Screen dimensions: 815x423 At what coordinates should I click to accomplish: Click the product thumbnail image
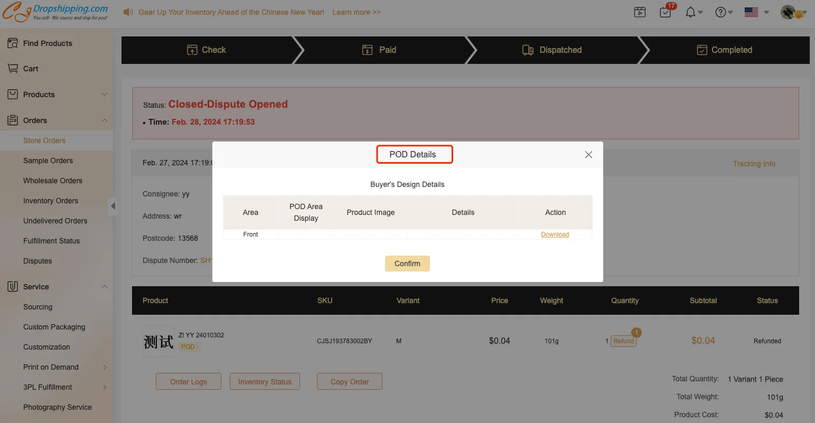click(x=158, y=341)
